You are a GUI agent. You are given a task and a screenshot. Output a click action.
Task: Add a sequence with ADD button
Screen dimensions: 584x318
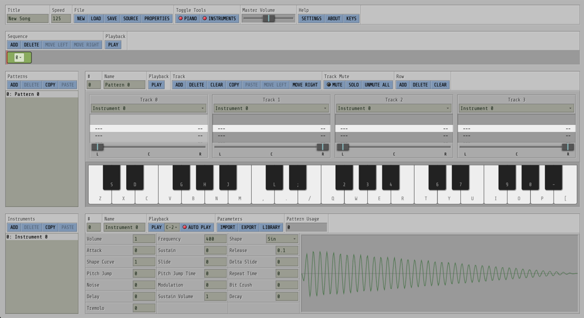14,44
